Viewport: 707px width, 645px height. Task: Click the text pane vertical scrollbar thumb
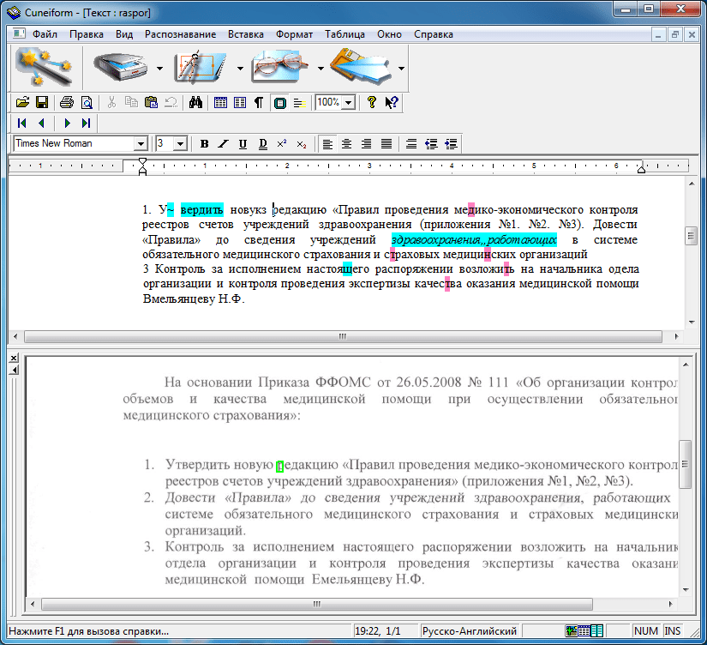click(x=691, y=236)
